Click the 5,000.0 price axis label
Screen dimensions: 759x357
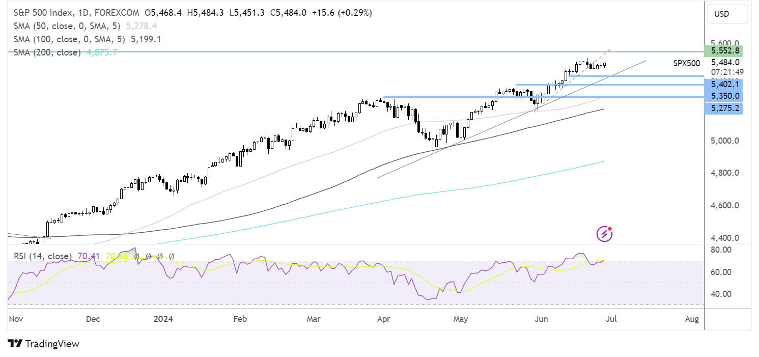click(724, 141)
